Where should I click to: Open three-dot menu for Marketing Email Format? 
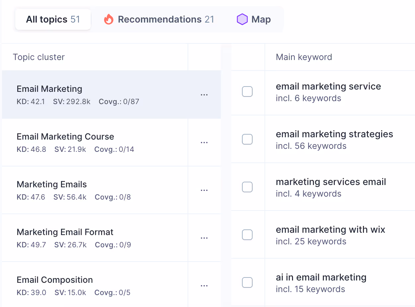204,238
